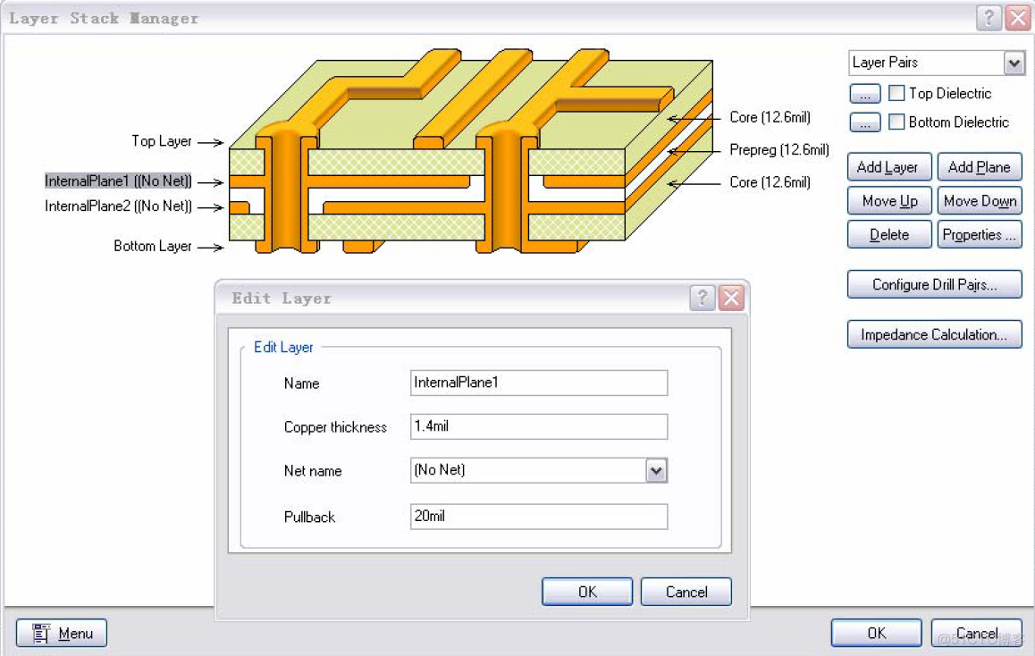Select InternalPlane1 (No Net) layer
The image size is (1035, 656).
click(118, 181)
